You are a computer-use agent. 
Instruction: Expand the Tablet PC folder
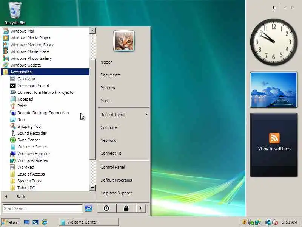point(22,188)
